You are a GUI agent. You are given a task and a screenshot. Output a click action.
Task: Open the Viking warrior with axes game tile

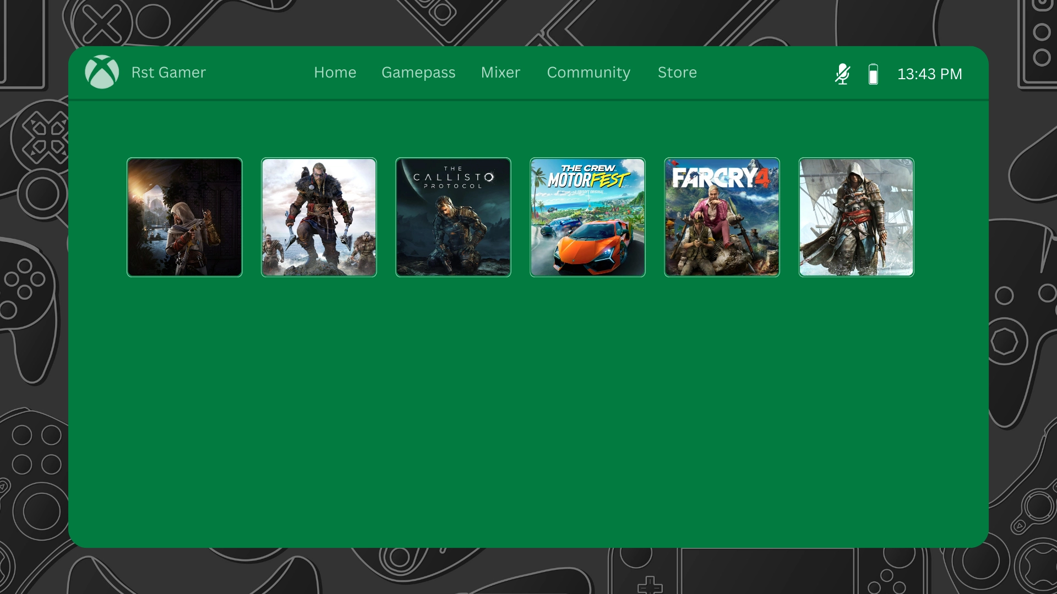pos(319,217)
